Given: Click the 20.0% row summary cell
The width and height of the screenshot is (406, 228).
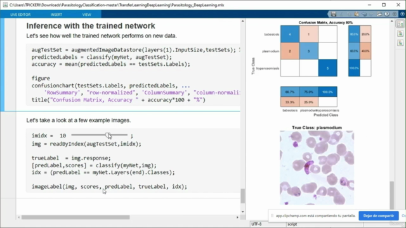Looking at the screenshot, I should 365,34.
